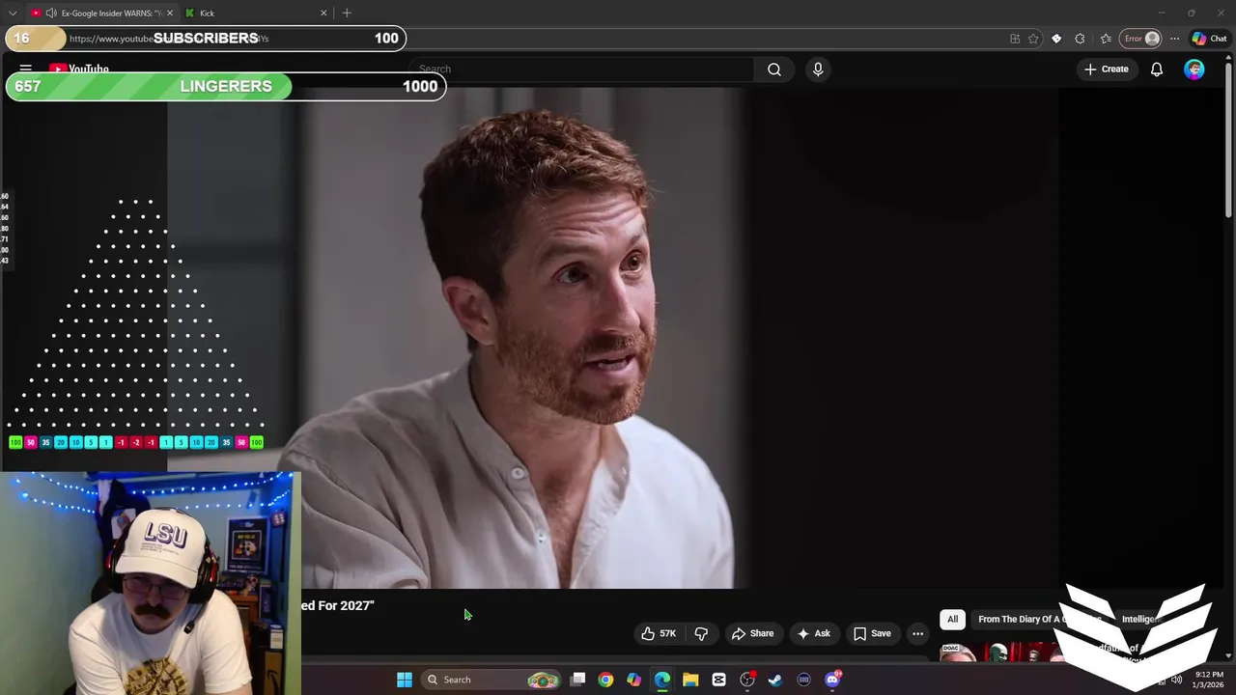Click the diamond tag extension icon in toolbar
Image resolution: width=1236 pixels, height=695 pixels.
[x=1056, y=39]
